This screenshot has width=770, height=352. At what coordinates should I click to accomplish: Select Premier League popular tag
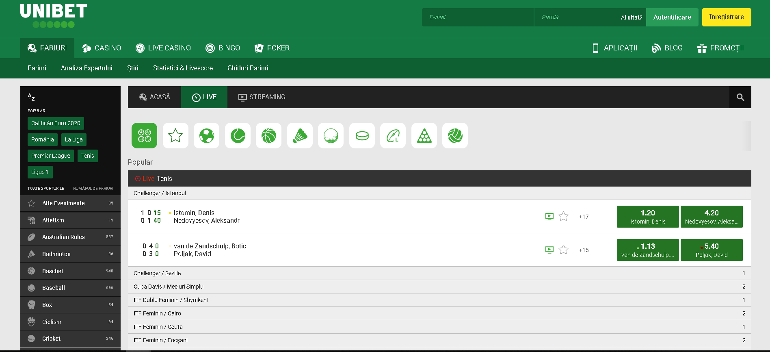coord(51,156)
